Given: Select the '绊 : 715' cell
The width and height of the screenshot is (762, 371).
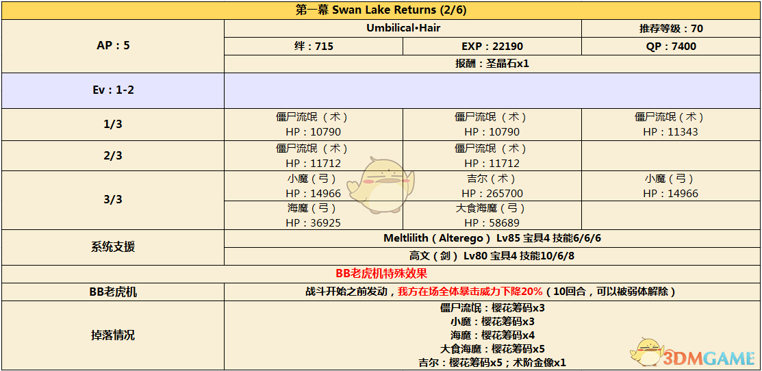Looking at the screenshot, I should point(314,46).
